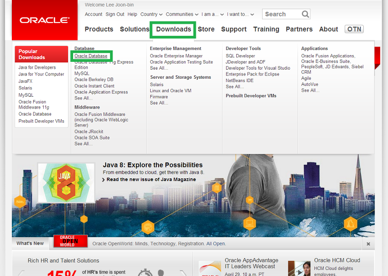Viewport: 388px width, 276px height.
Task: Open Enterprise Pack for Eclipse link
Action: 252,74
